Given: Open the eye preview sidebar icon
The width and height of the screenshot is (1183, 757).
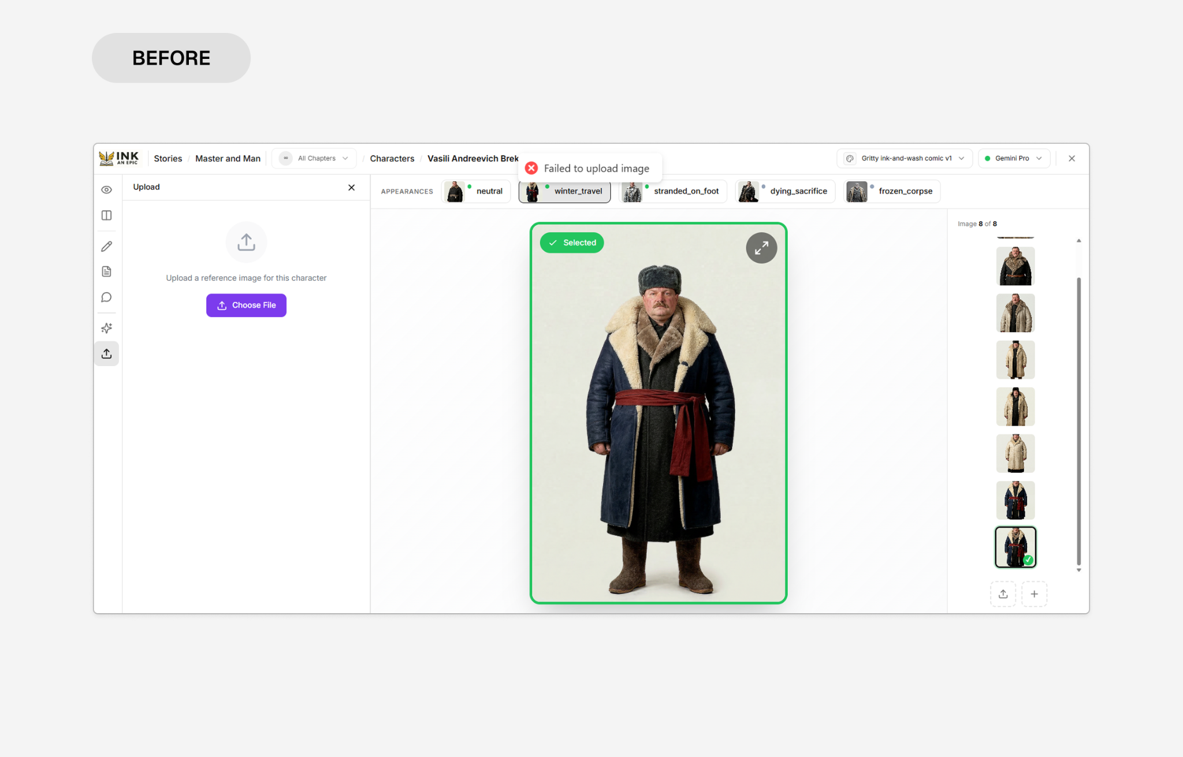Looking at the screenshot, I should (x=107, y=190).
